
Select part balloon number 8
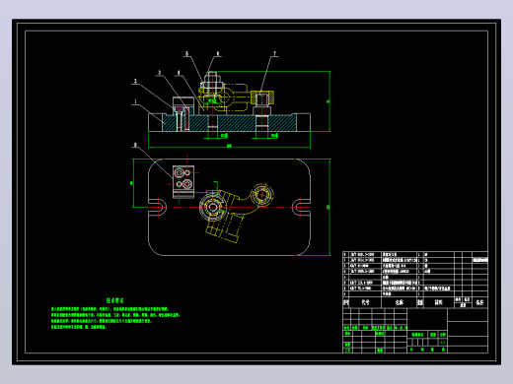tap(135, 145)
